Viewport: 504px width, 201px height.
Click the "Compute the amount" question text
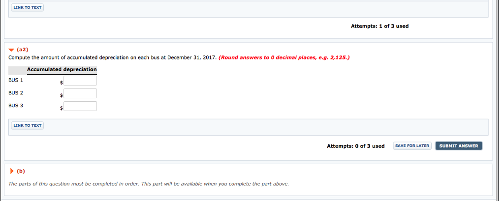coord(112,57)
